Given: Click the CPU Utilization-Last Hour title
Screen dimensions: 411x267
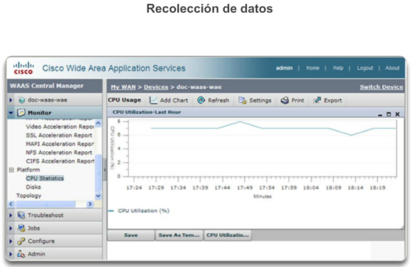Looking at the screenshot, I should click(x=146, y=112).
